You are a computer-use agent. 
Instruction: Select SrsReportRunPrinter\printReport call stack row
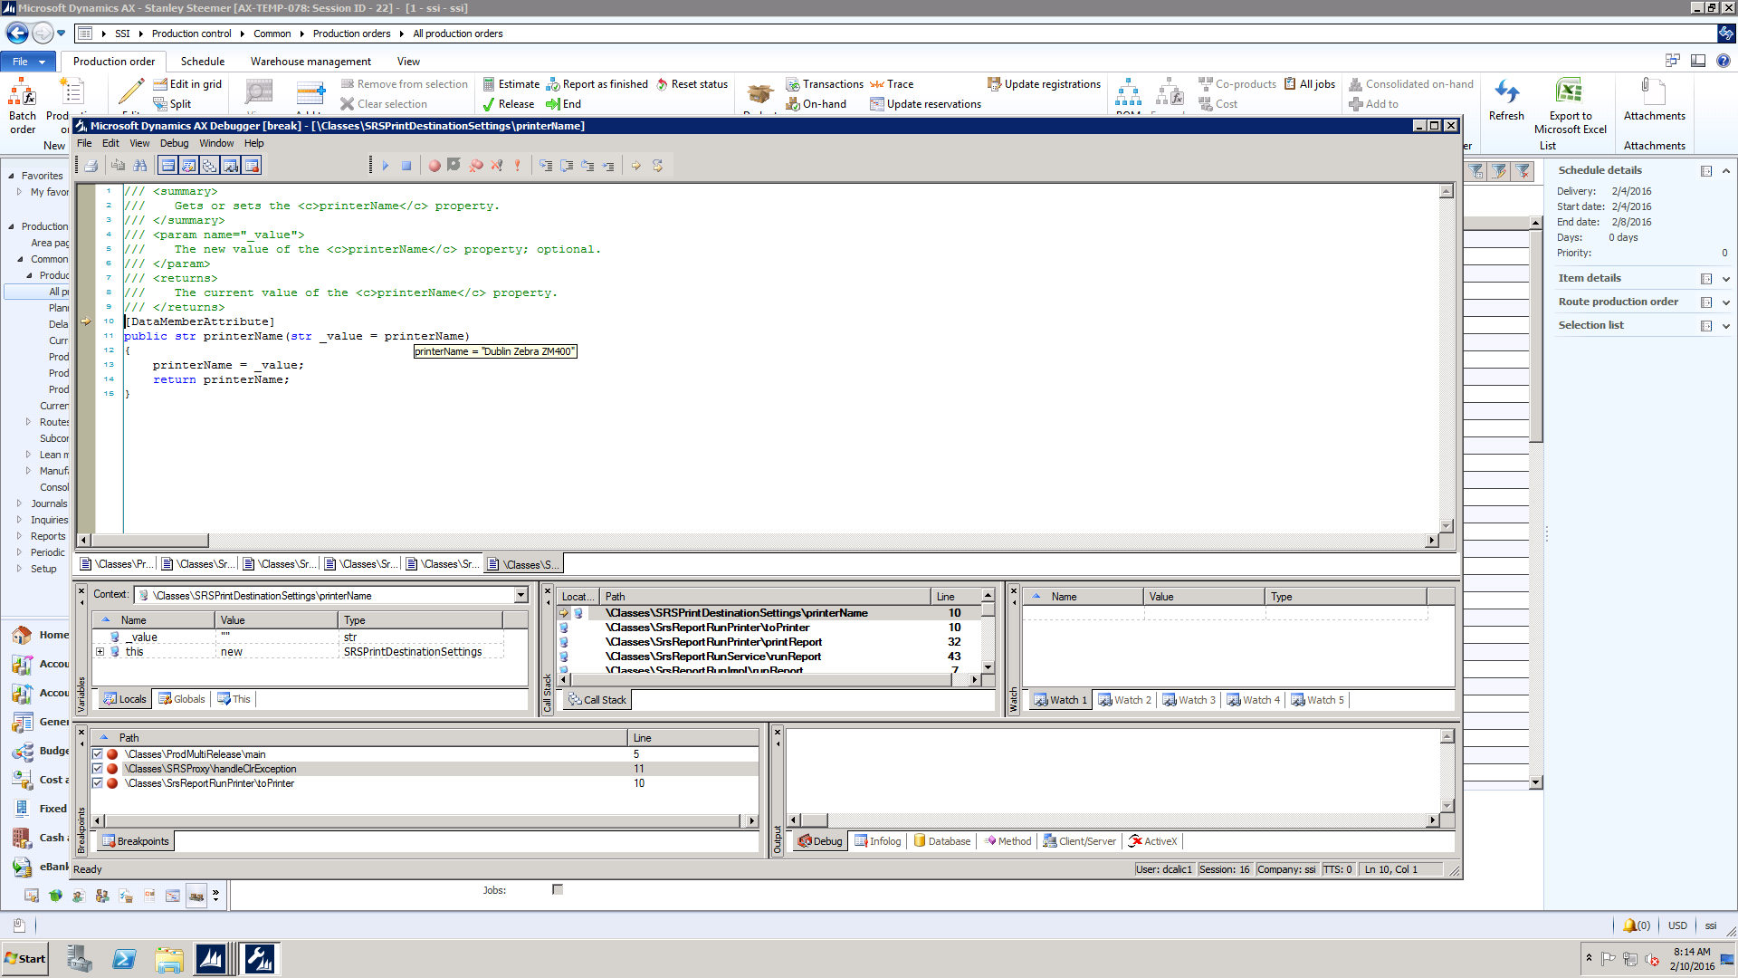713,642
